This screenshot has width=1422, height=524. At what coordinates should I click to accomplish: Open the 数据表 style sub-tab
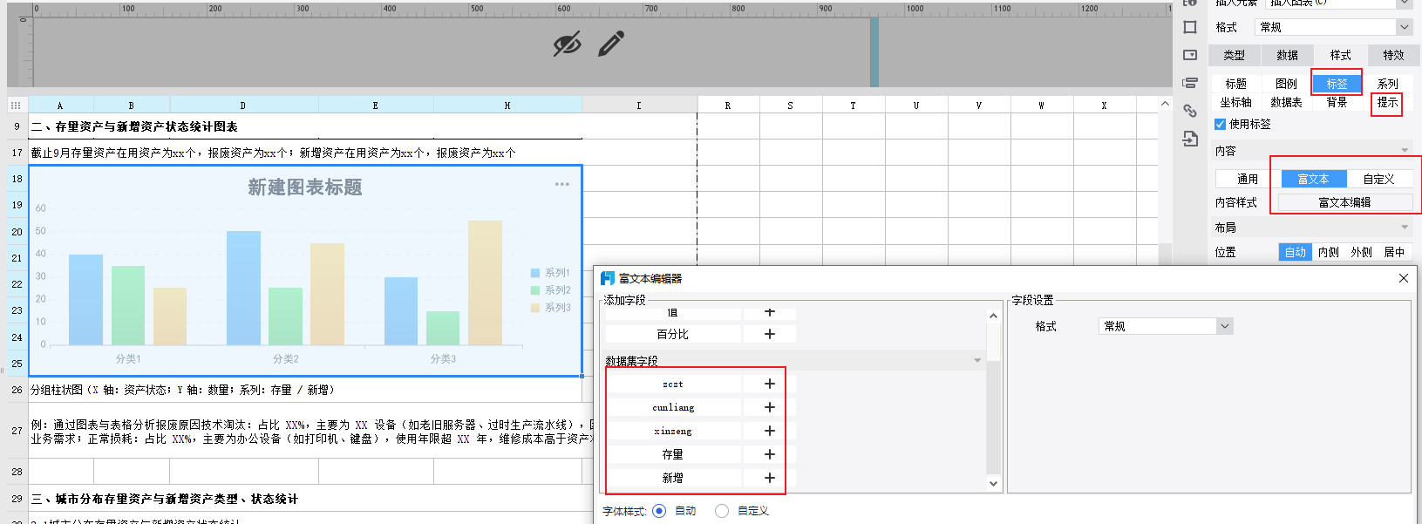click(x=1287, y=102)
